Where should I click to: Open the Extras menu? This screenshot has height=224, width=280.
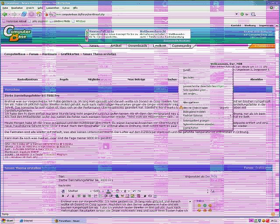click(66, 8)
